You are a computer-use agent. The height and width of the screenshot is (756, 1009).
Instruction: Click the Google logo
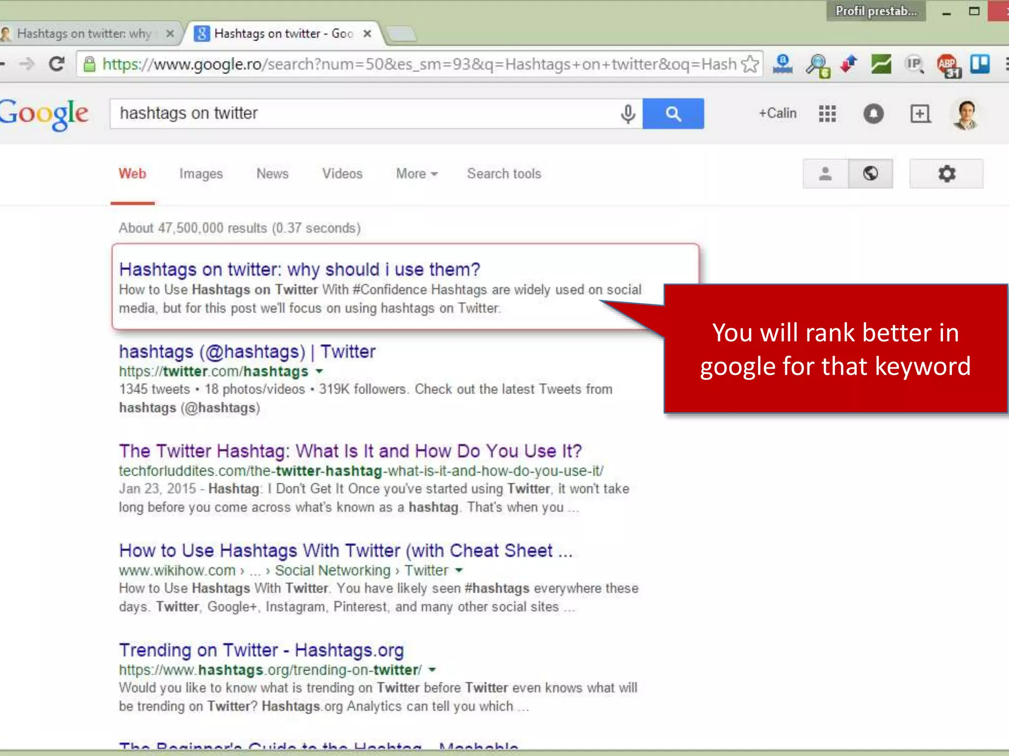tap(43, 115)
